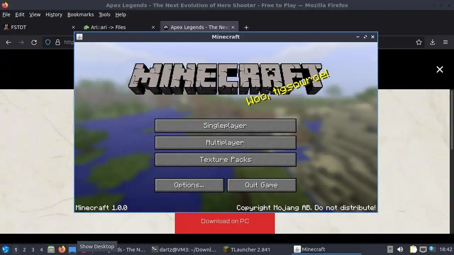Open the Firefox hamburger menu
The image size is (454, 255).
click(445, 42)
